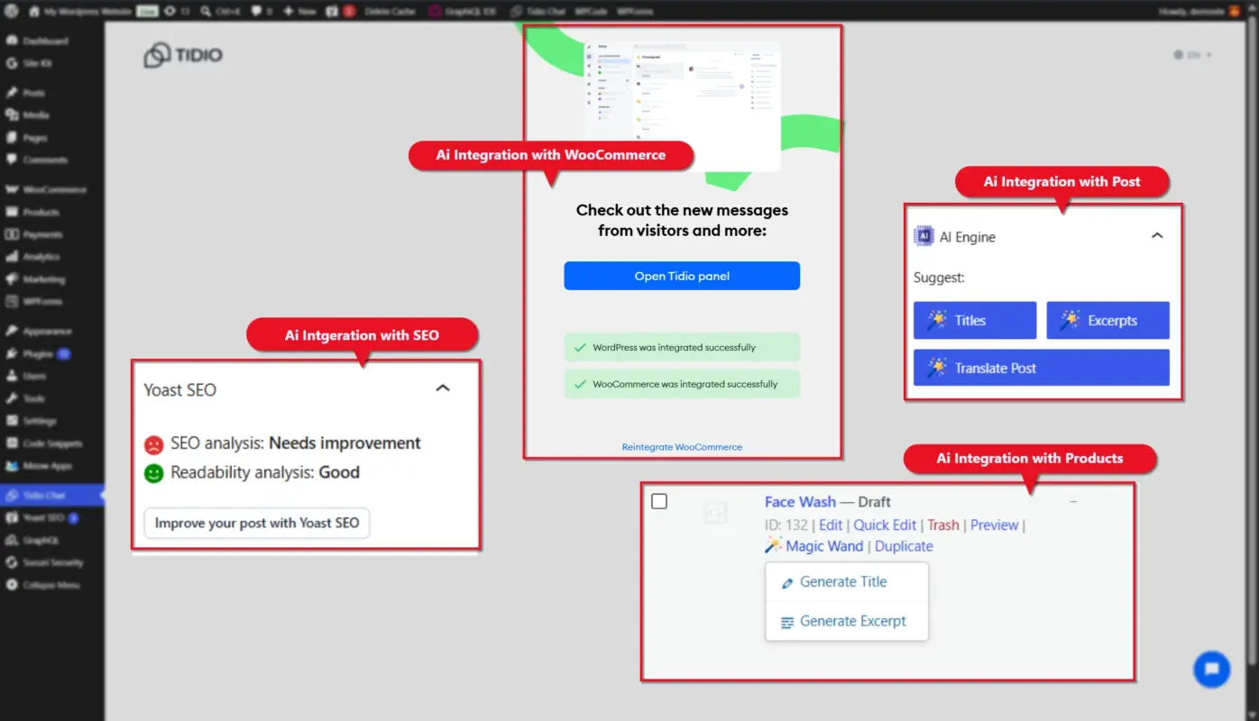Open Magic Wand menu for Face Wash
The width and height of the screenshot is (1259, 721).
click(x=813, y=546)
